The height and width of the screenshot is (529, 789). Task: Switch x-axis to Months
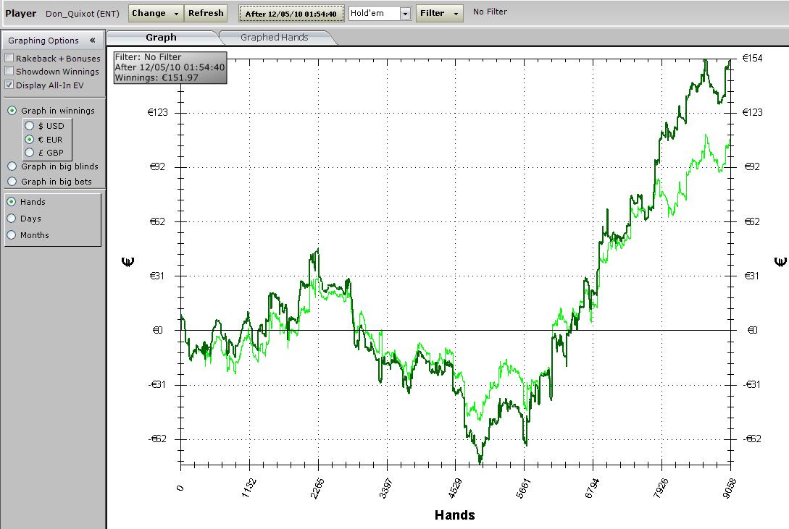point(12,235)
